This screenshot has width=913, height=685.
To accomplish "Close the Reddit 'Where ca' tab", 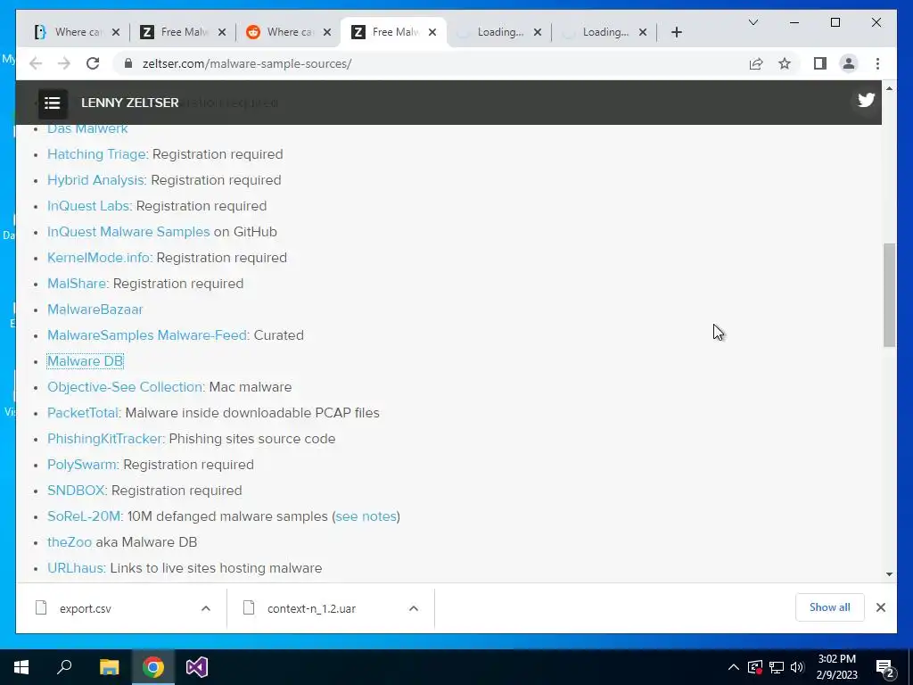I will [x=327, y=32].
